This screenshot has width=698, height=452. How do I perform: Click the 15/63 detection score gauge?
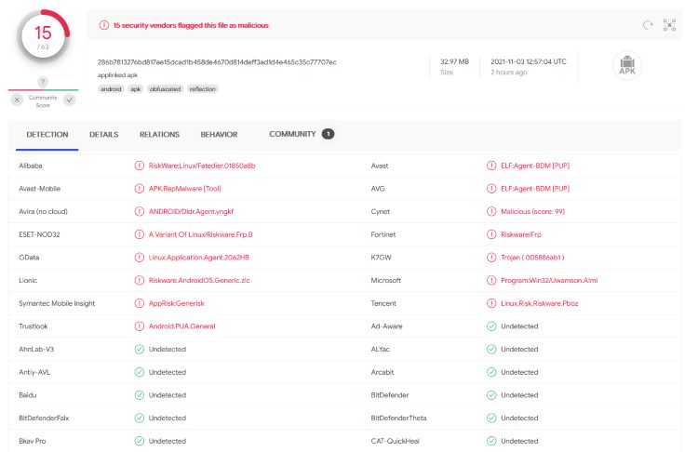pyautogui.click(x=43, y=36)
